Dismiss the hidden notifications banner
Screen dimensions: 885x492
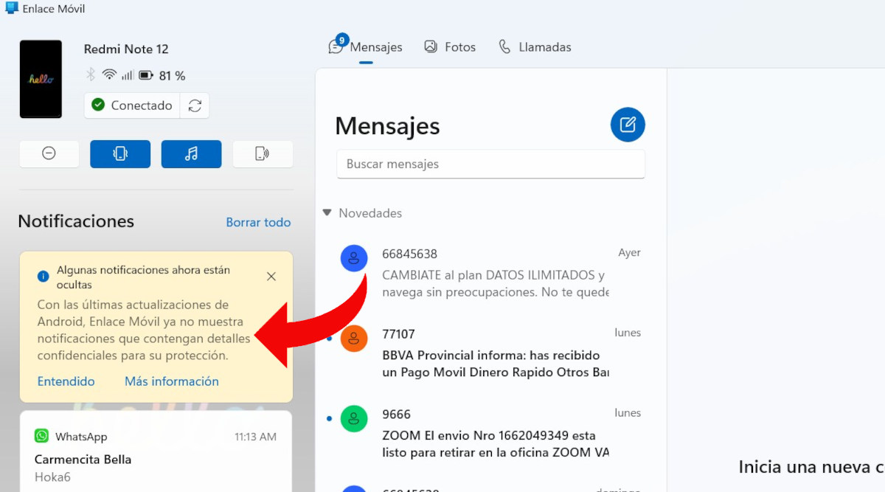(x=271, y=277)
